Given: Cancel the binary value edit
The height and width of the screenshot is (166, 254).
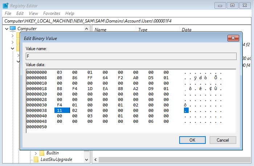Looking at the screenshot, I should tap(223, 140).
